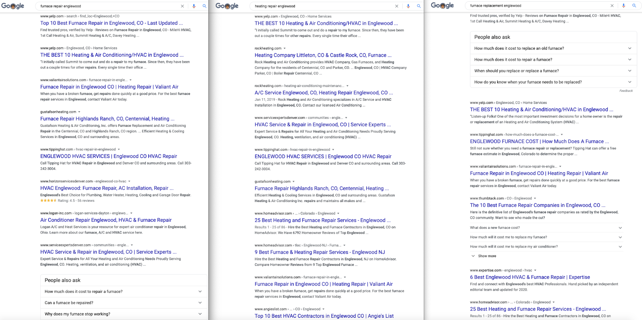Open dropdown arrow beside www.thumbtack.com URL

535,198
